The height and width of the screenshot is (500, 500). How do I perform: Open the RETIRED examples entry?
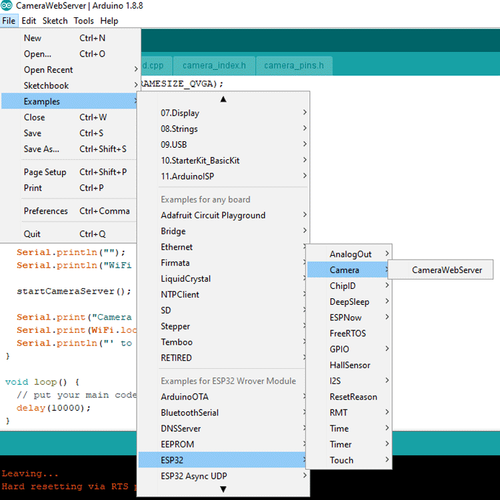(x=223, y=358)
